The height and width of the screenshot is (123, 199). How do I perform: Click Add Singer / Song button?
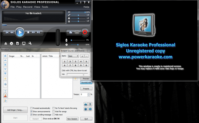point(15,110)
